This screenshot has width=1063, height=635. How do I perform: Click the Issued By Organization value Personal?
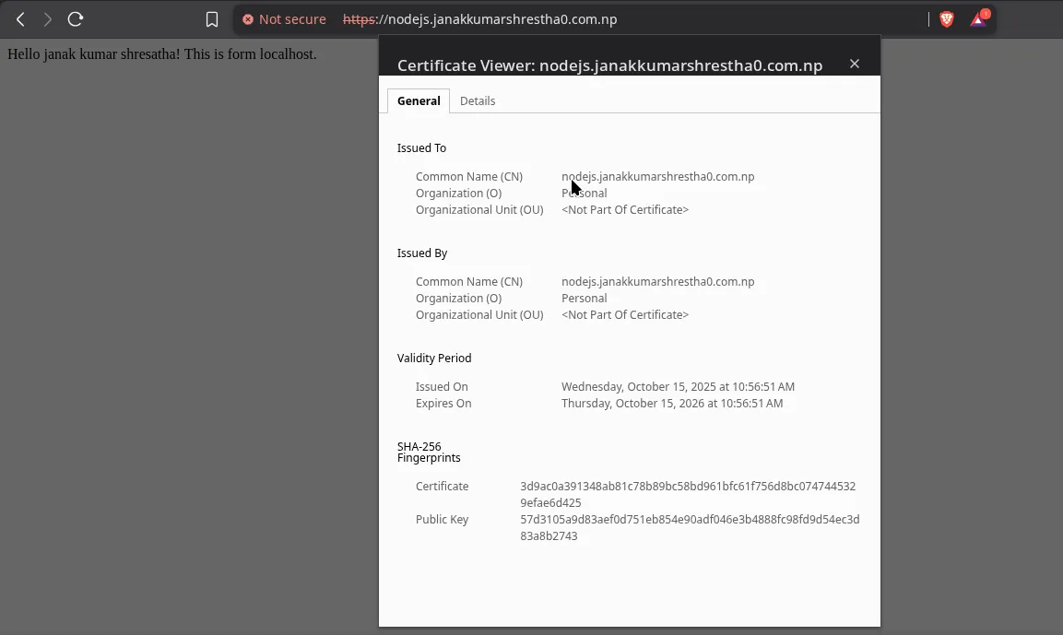coord(584,298)
